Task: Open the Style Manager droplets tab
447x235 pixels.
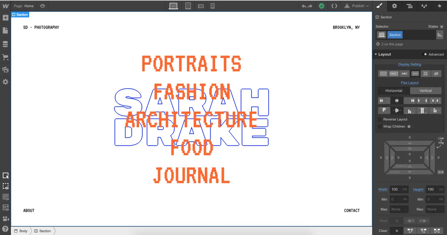Action: (x=424, y=6)
